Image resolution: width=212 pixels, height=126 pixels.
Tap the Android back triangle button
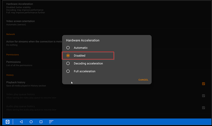point(21,122)
